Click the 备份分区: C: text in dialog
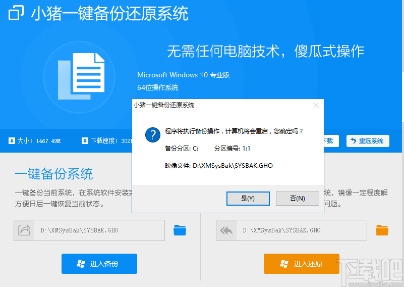 (182, 149)
